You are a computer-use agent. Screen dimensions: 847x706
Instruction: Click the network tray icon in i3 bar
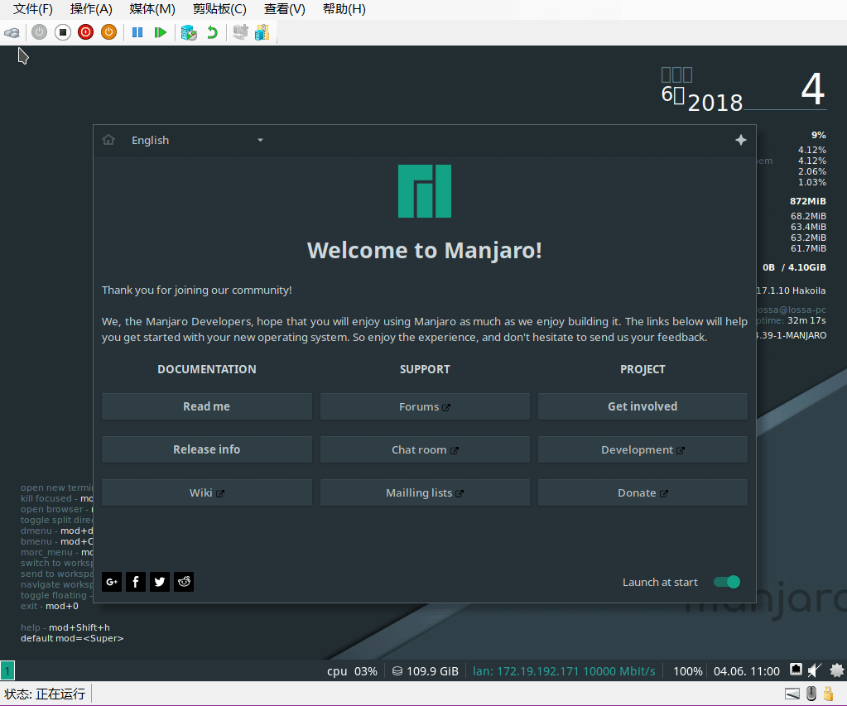point(796,670)
